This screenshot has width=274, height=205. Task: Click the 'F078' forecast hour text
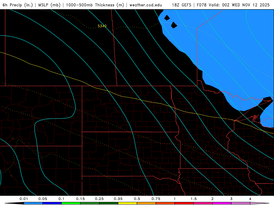202,5
